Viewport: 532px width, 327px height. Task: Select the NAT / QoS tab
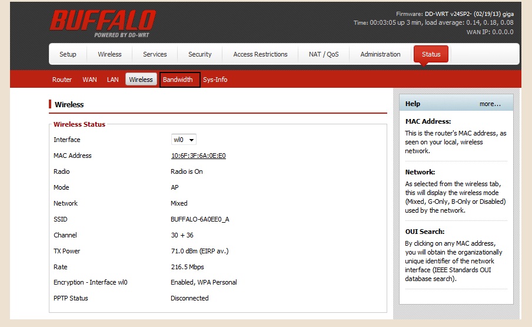pyautogui.click(x=324, y=54)
